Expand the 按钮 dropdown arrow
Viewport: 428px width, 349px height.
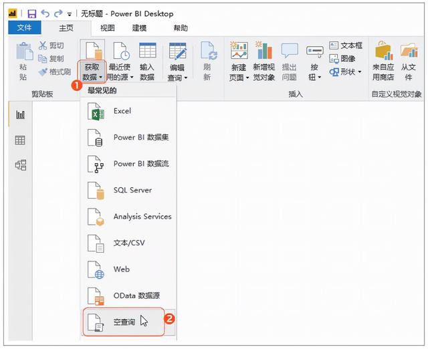pyautogui.click(x=320, y=78)
